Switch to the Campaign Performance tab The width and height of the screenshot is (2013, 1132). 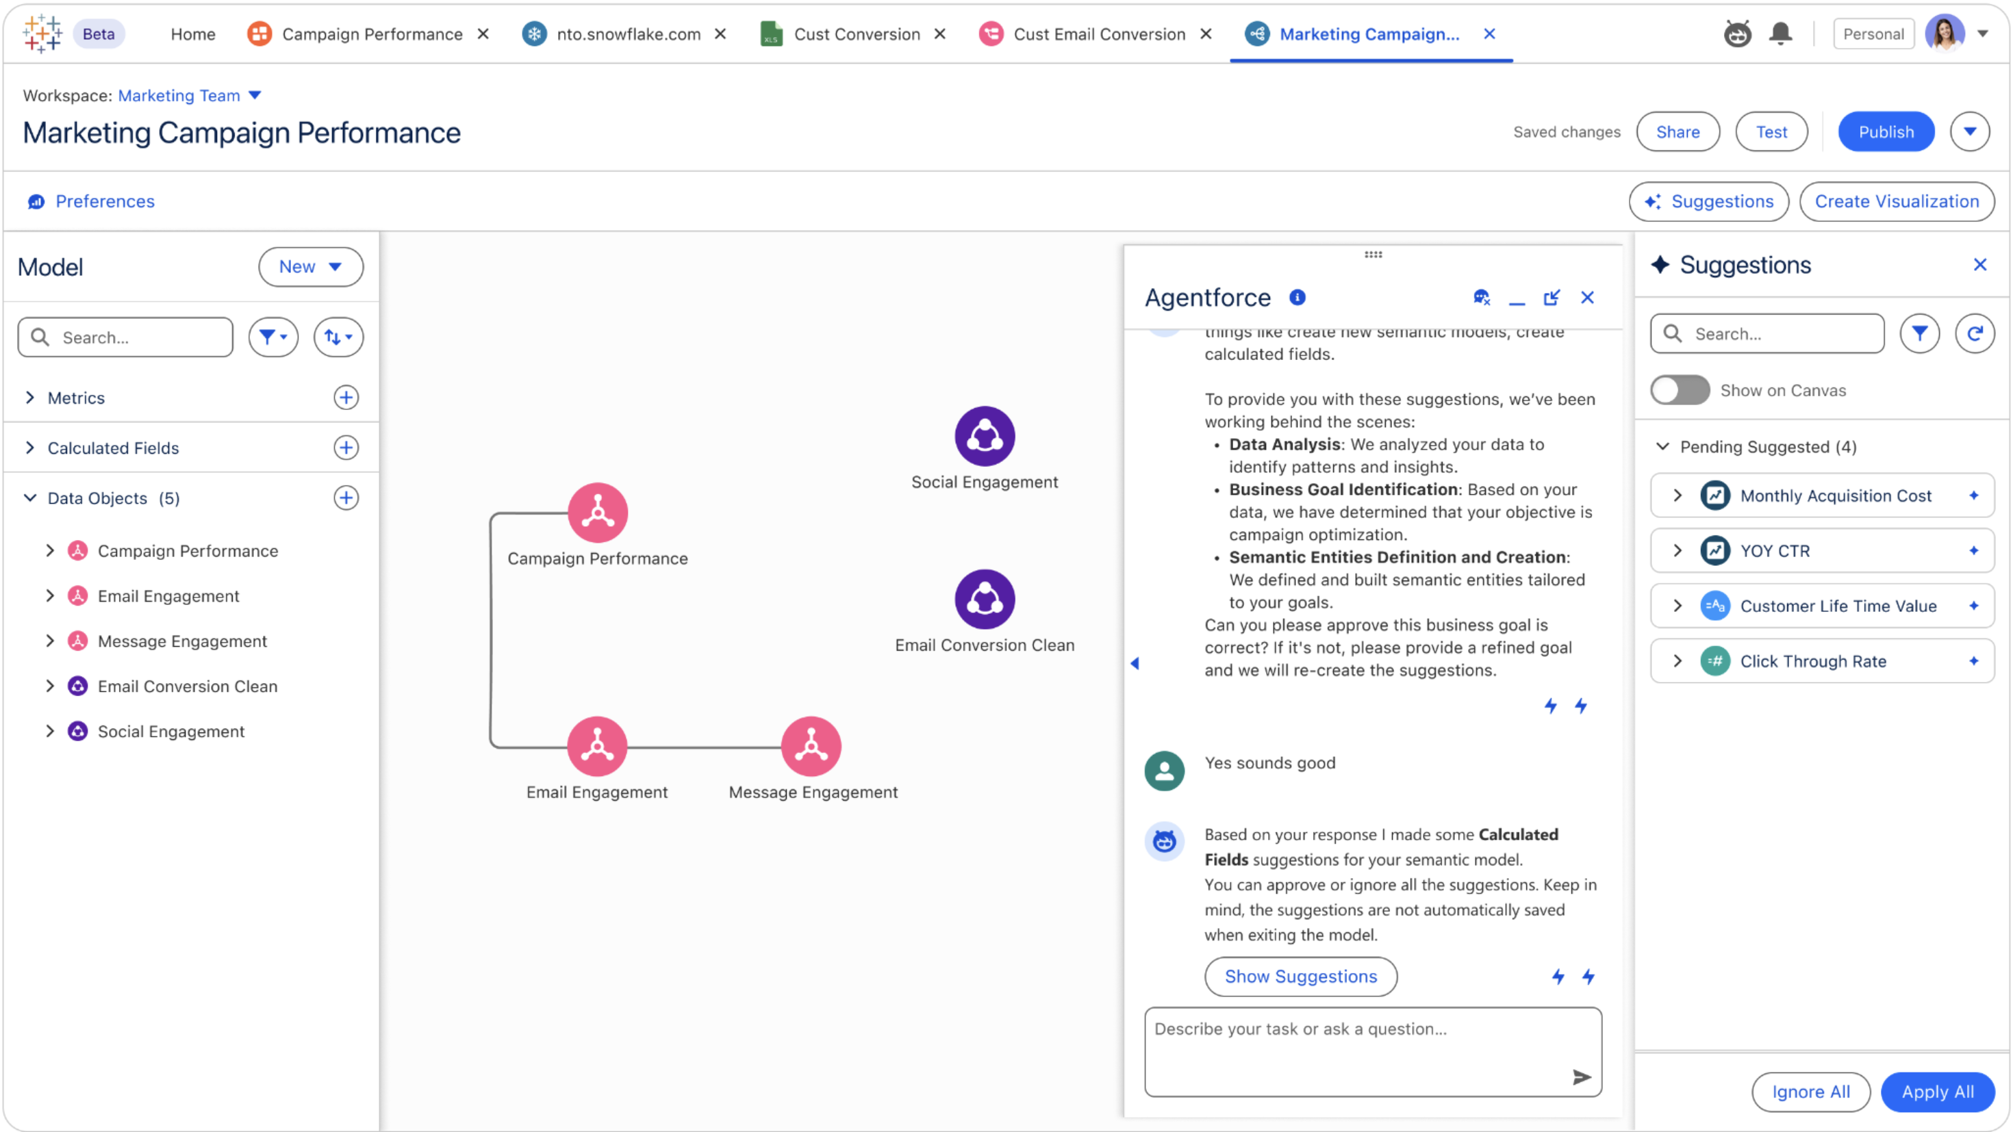(x=371, y=34)
